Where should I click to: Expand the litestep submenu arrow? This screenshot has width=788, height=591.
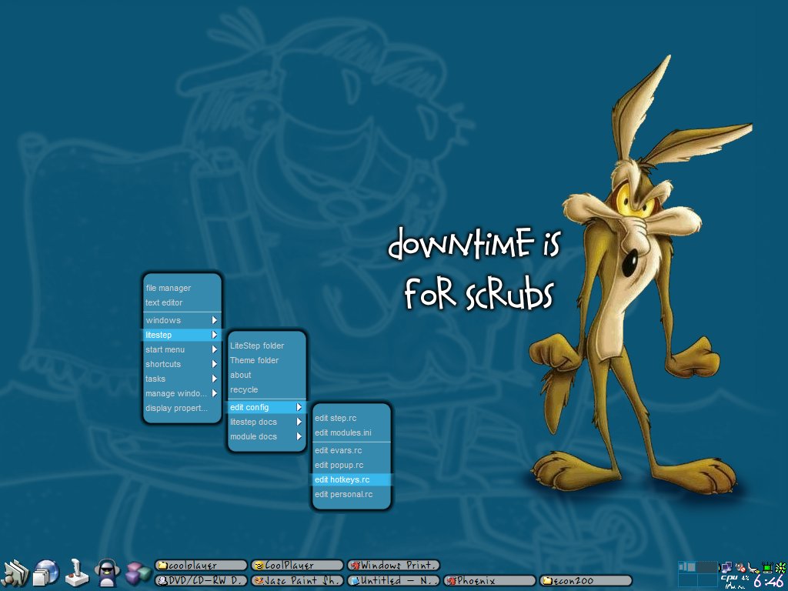[x=215, y=335]
